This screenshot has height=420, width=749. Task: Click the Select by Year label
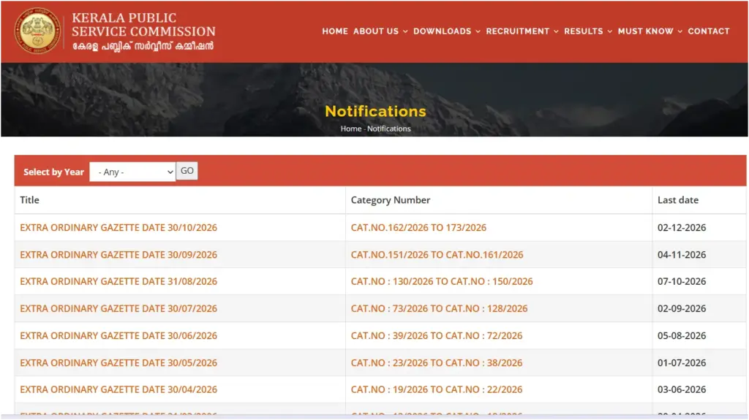53,172
